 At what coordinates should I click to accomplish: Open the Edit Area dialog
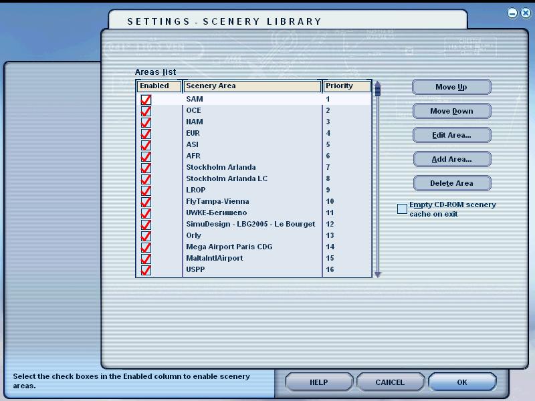452,135
